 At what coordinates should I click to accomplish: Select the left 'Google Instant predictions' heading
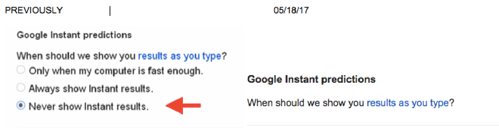(74, 35)
